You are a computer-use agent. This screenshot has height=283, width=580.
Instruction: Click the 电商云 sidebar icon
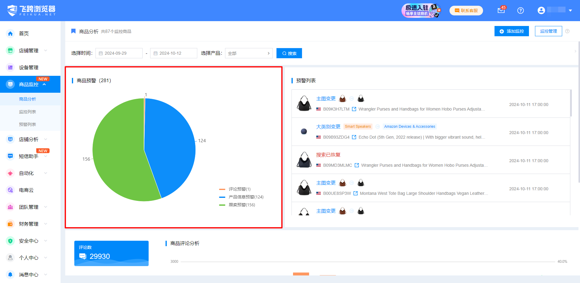coord(10,190)
